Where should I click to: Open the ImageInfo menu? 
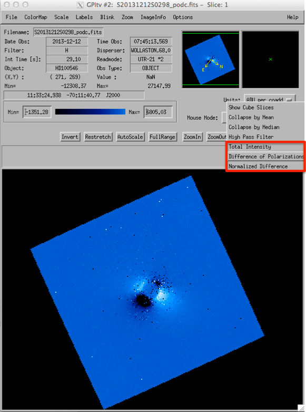[x=153, y=17]
